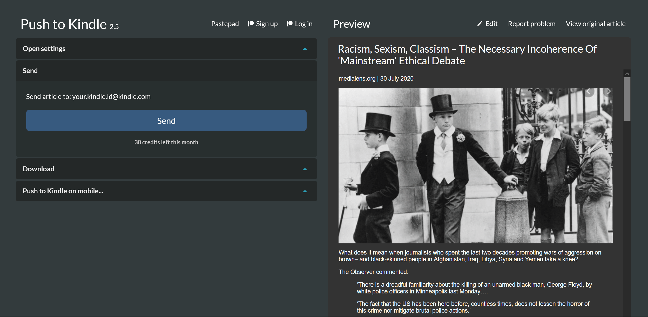Click the scrollbar up arrow in the preview
The image size is (648, 317).
click(x=627, y=74)
